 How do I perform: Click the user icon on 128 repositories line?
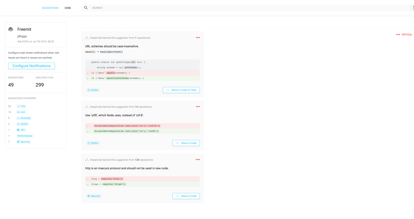coord(87,160)
